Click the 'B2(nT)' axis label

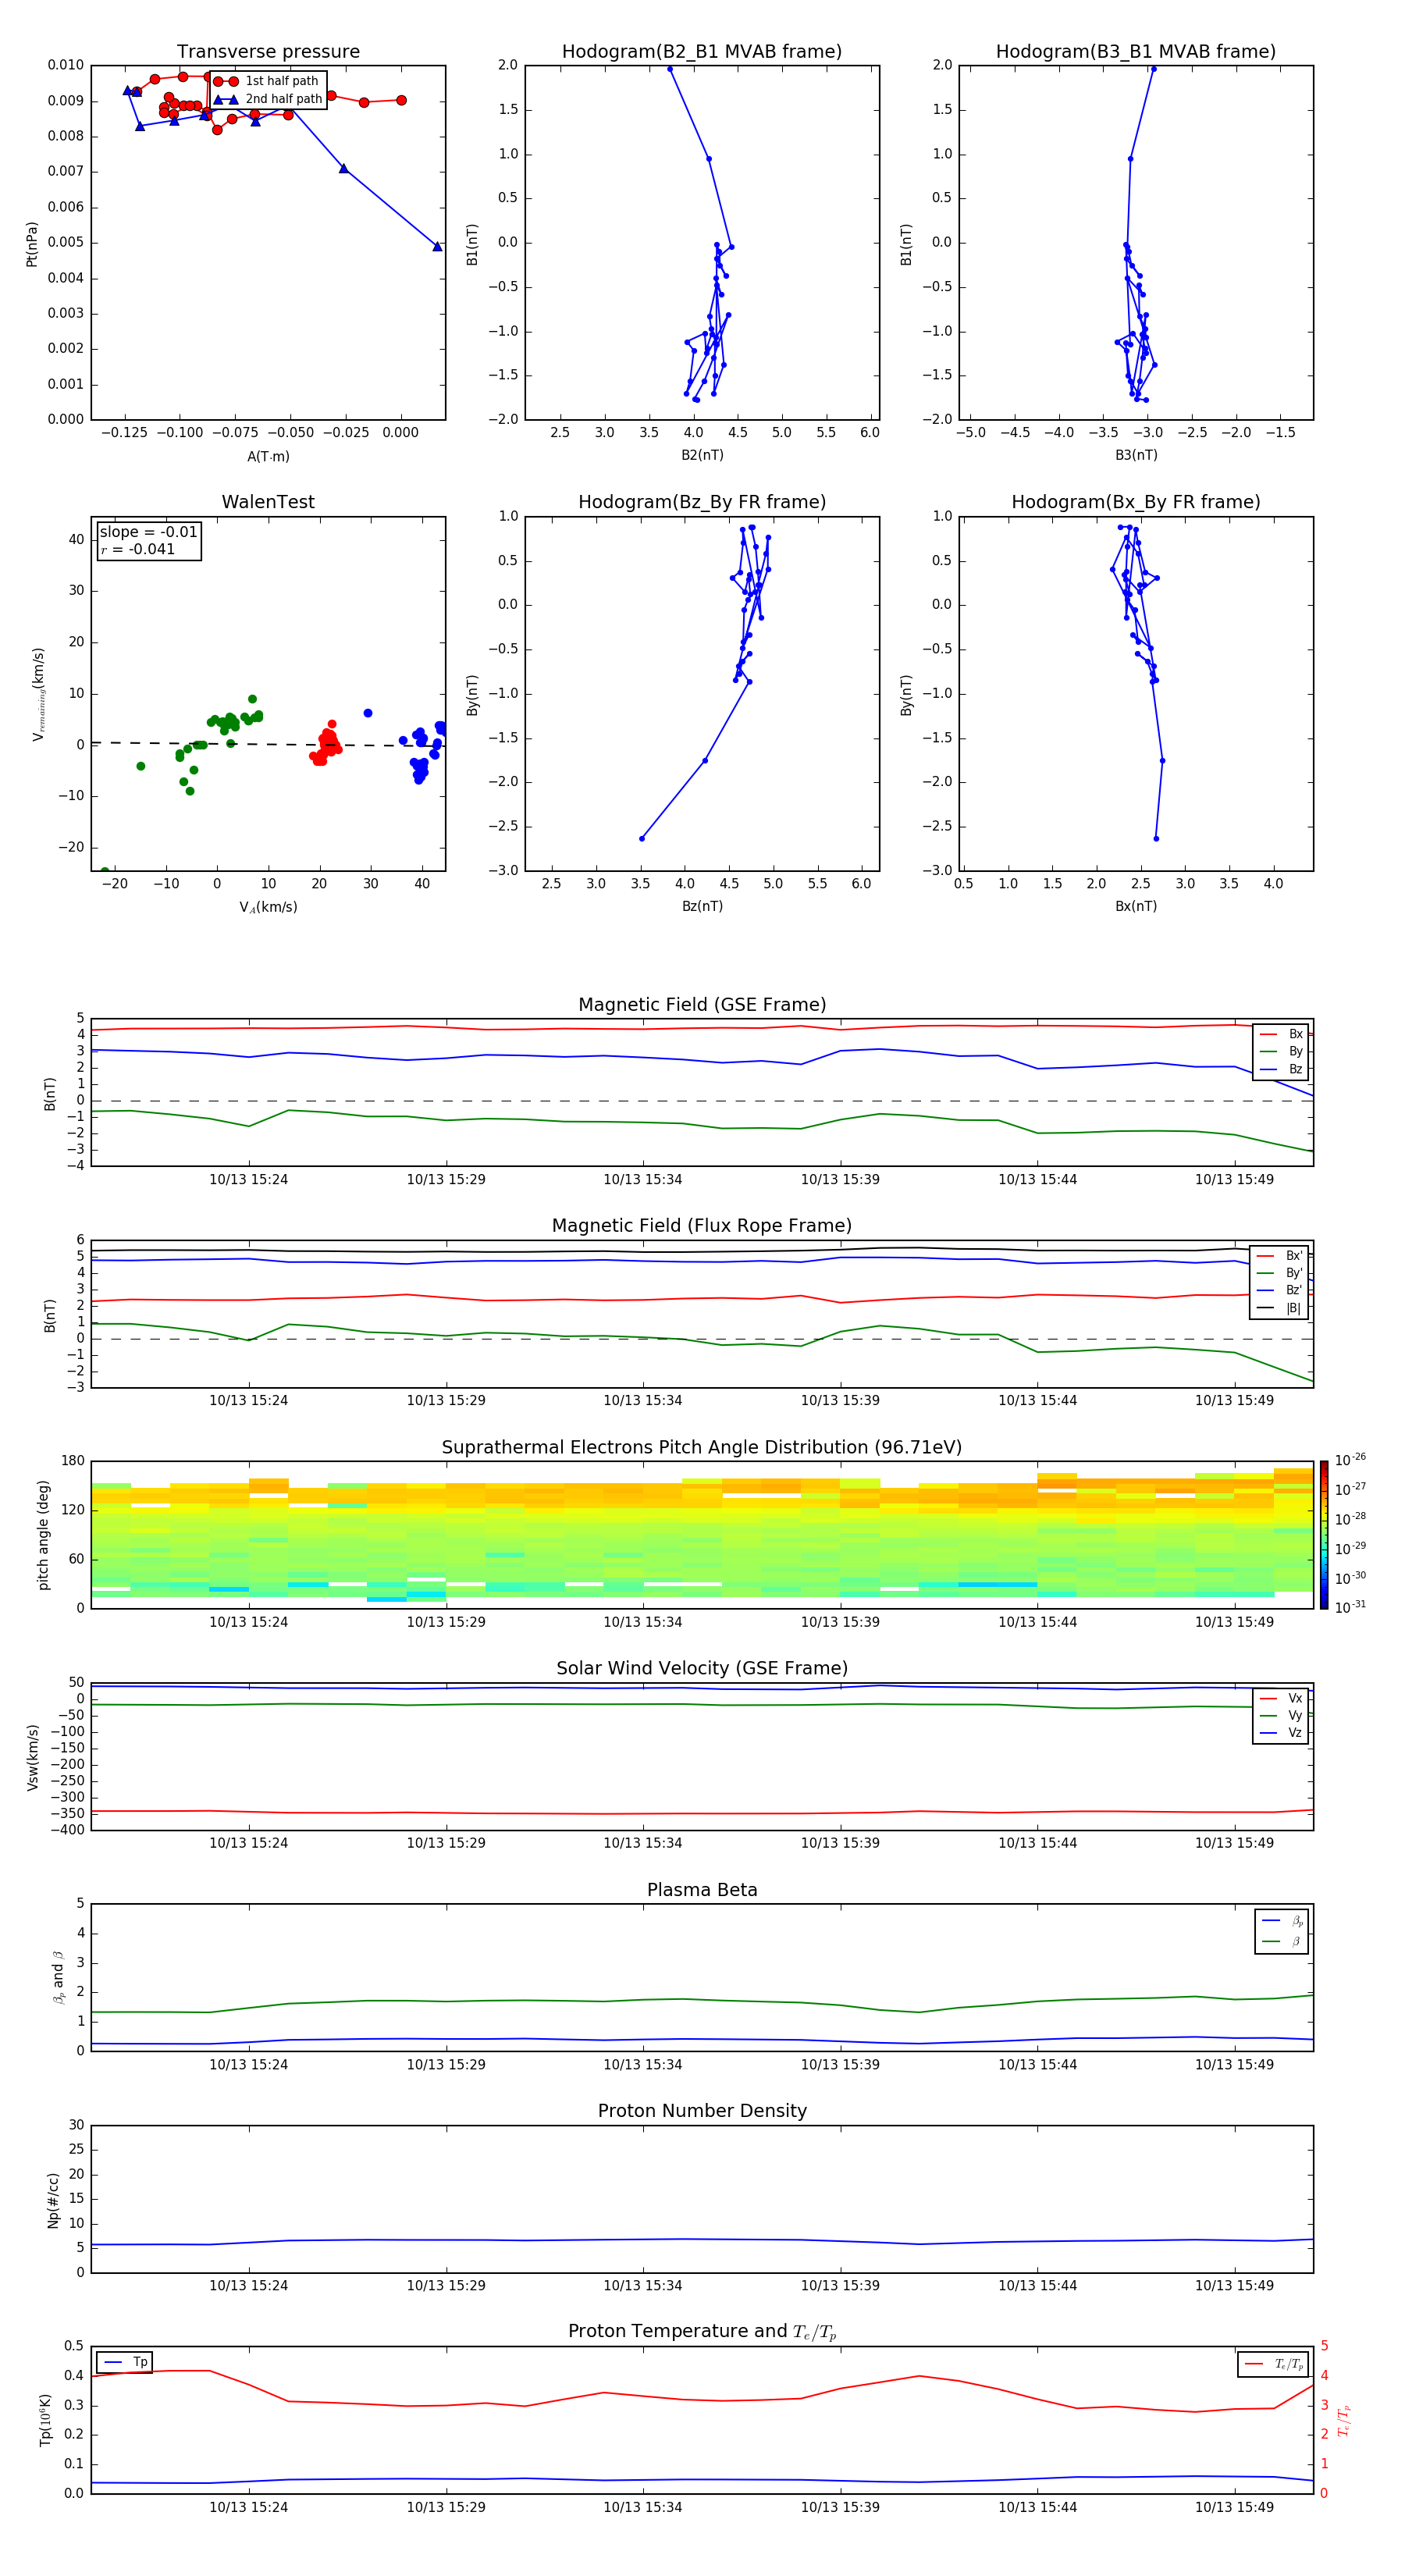point(702,455)
